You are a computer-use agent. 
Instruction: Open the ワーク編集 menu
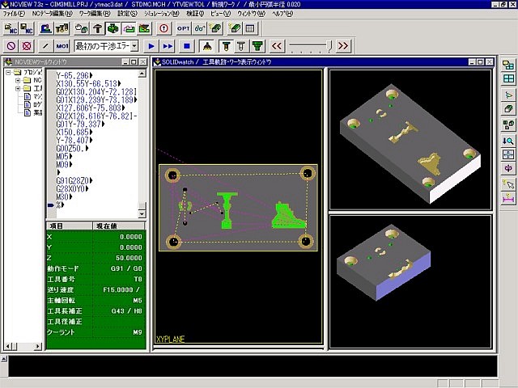coord(95,14)
